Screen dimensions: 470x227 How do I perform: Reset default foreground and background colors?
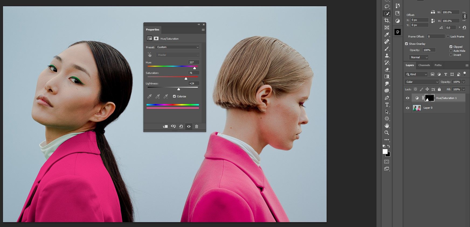384,146
